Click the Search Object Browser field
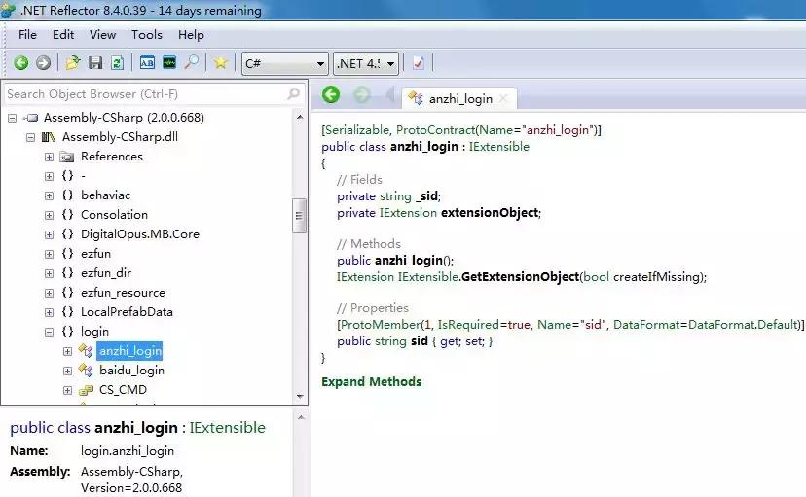Screen dimensions: 806x497 tap(146, 94)
